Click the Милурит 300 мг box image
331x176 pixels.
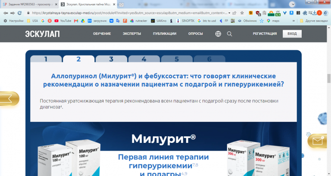click(258, 158)
